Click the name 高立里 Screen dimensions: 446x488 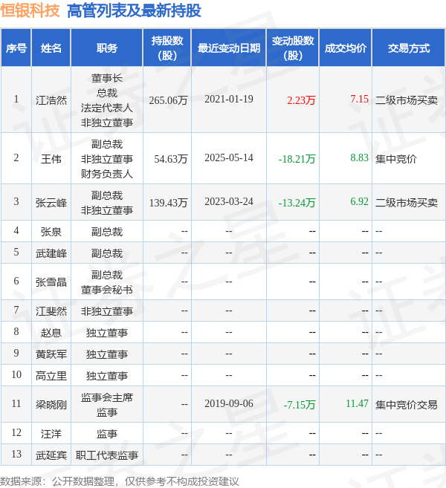tap(51, 376)
